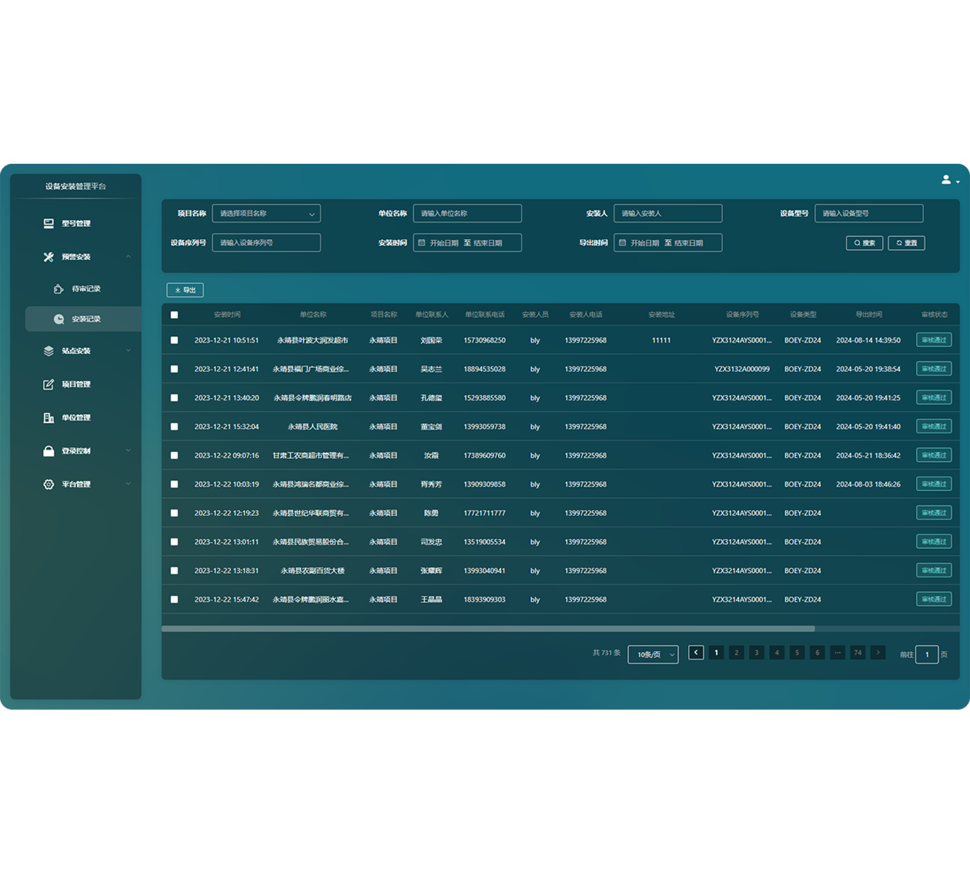Click the horizontal table scrollbar

487,629
